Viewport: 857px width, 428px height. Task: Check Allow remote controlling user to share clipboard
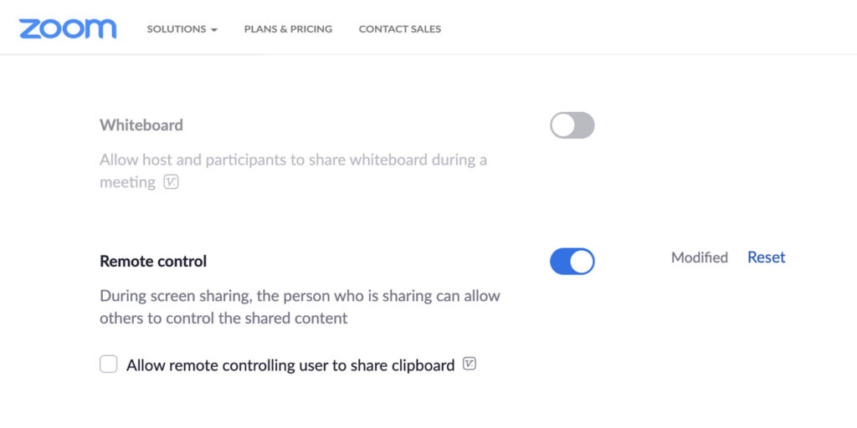109,364
